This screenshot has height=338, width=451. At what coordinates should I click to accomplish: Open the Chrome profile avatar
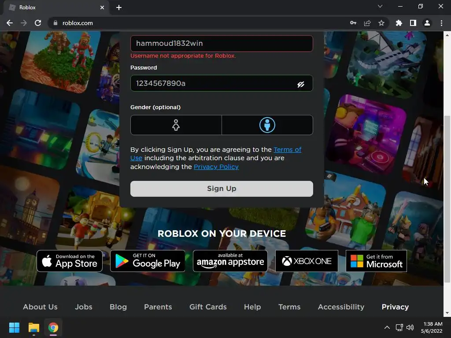tap(427, 23)
